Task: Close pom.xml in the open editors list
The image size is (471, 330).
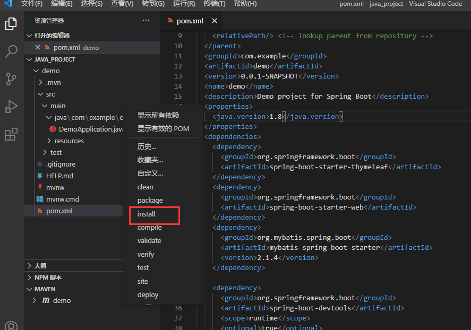Action: (x=38, y=47)
